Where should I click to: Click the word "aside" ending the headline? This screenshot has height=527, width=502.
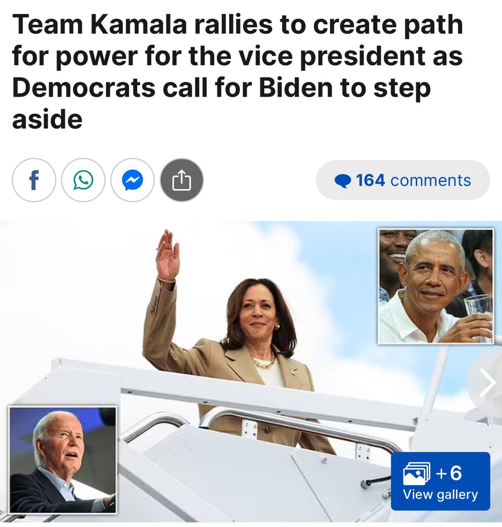[47, 119]
